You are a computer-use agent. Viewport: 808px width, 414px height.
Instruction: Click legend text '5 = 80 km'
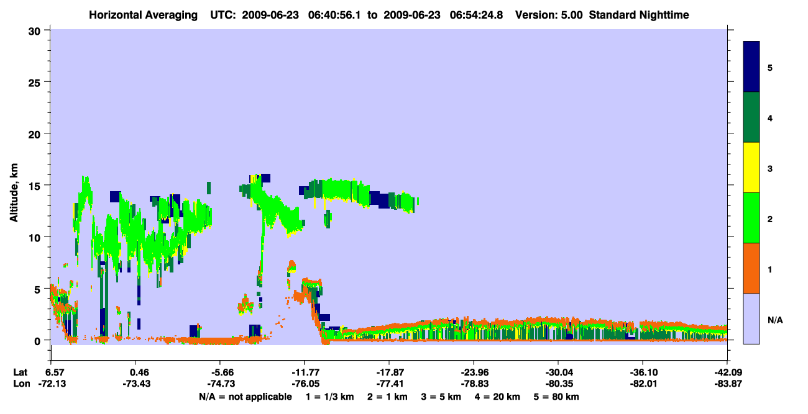pos(556,397)
